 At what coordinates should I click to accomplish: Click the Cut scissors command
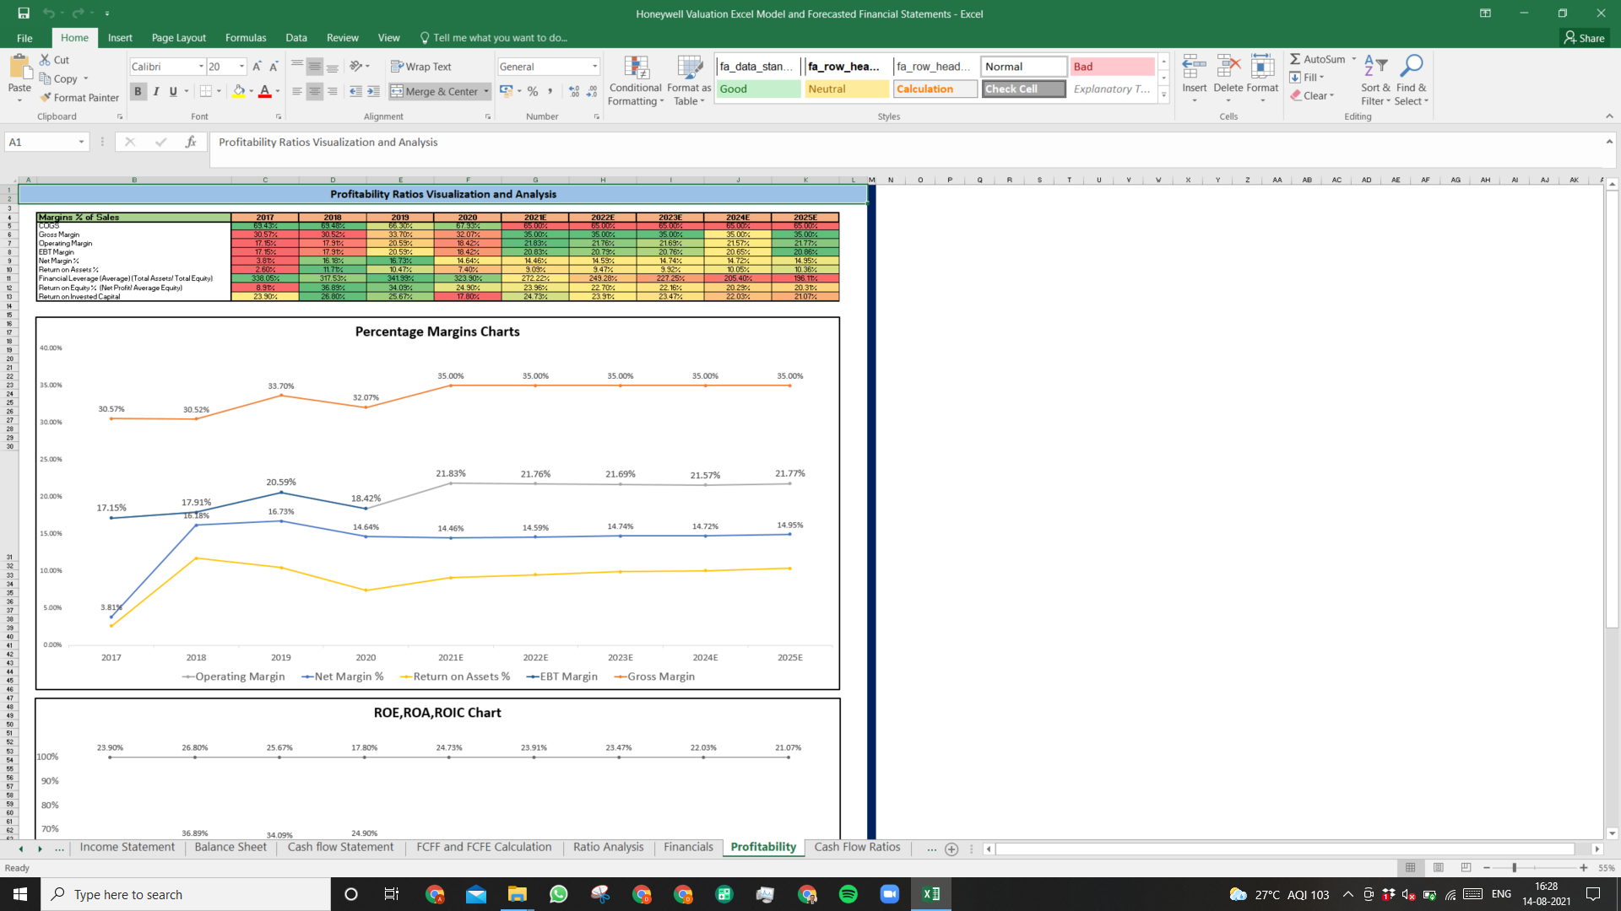55,60
